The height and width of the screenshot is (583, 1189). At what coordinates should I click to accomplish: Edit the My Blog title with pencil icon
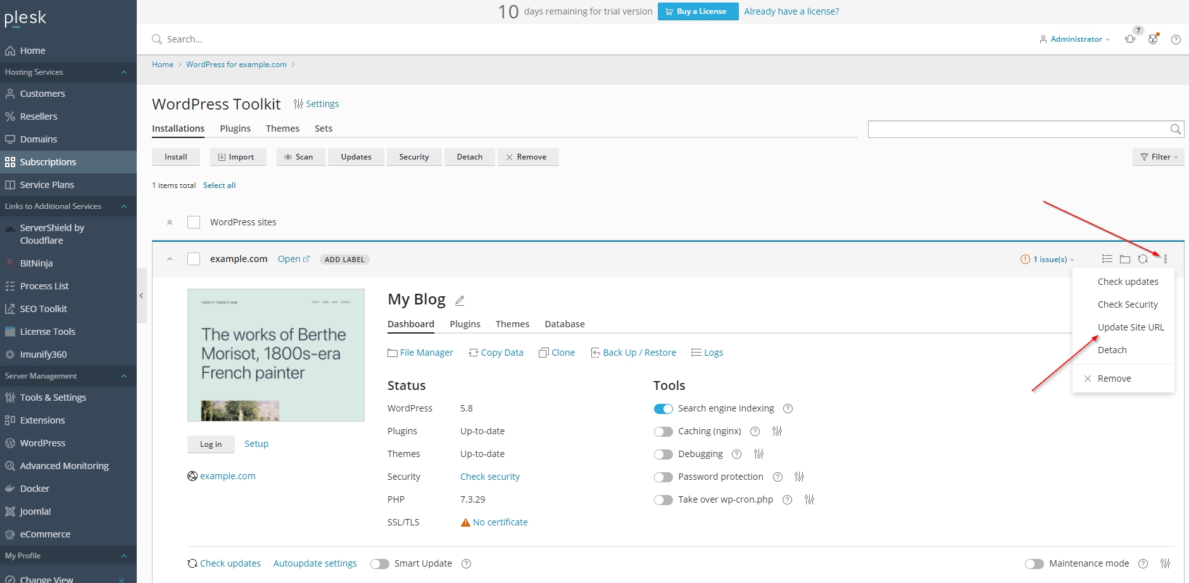(x=460, y=300)
